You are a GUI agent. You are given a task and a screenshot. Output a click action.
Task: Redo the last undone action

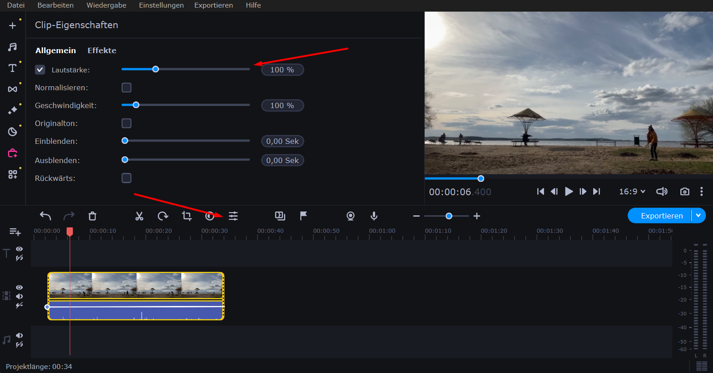click(69, 216)
